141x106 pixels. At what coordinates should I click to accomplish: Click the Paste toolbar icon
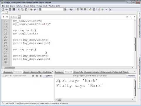point(26,9)
